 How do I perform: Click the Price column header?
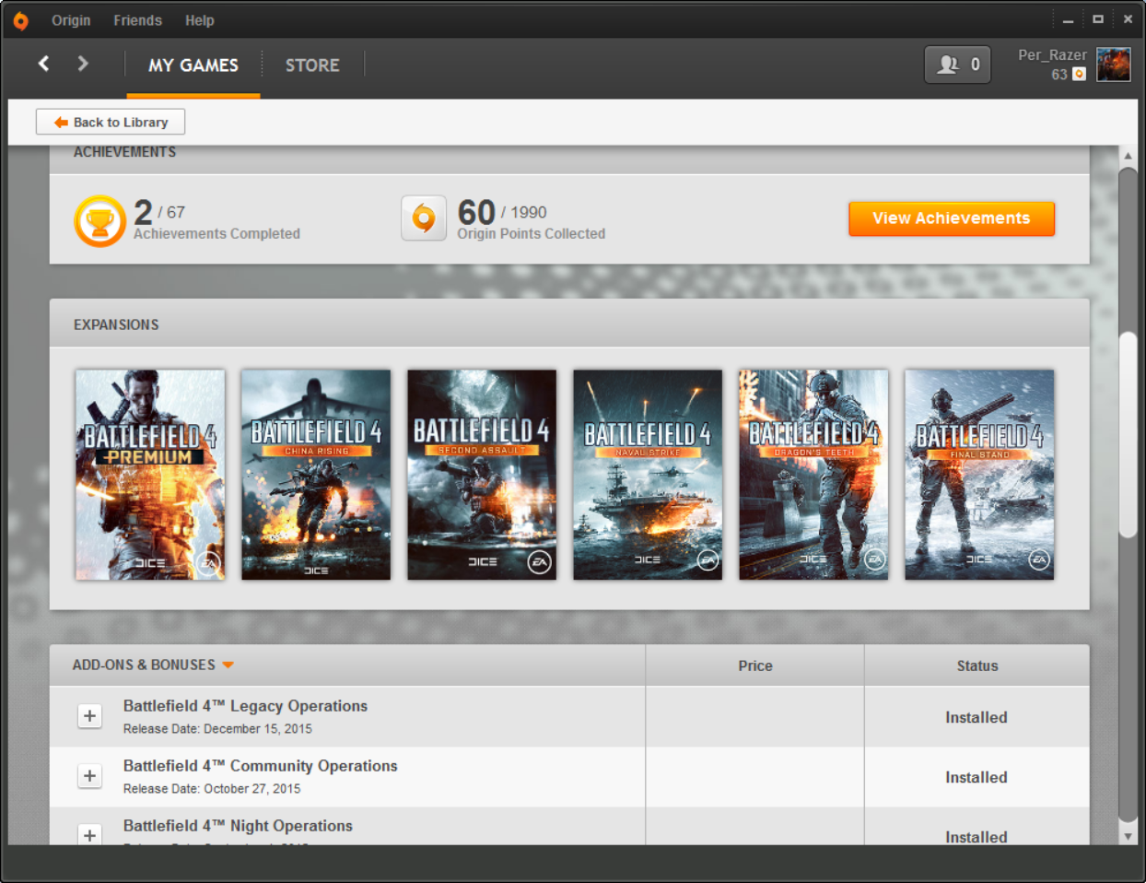(x=755, y=665)
